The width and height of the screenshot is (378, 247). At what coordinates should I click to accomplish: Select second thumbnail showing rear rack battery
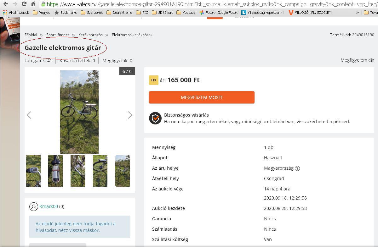pyautogui.click(x=55, y=171)
